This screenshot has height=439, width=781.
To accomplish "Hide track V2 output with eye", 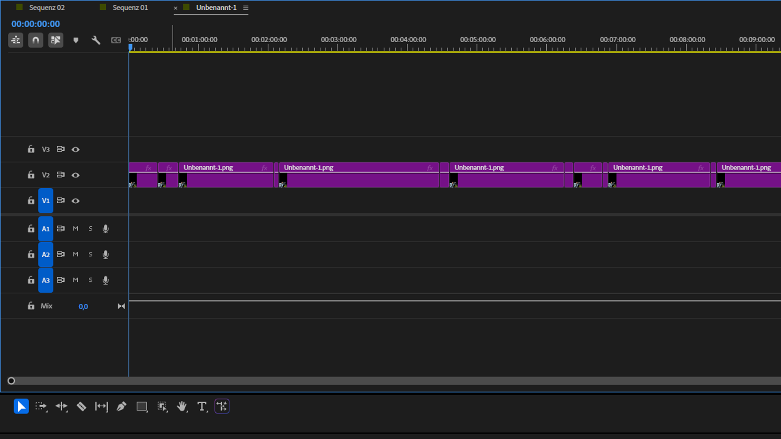I will (x=76, y=175).
